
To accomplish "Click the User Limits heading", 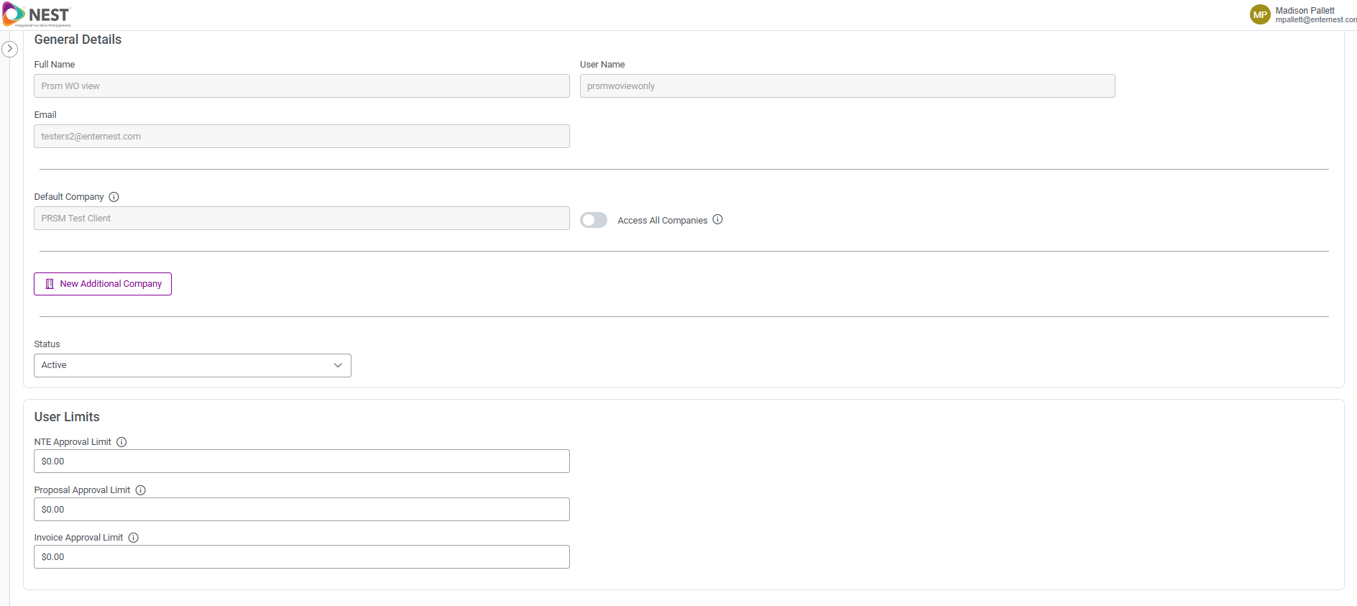I will [x=67, y=417].
